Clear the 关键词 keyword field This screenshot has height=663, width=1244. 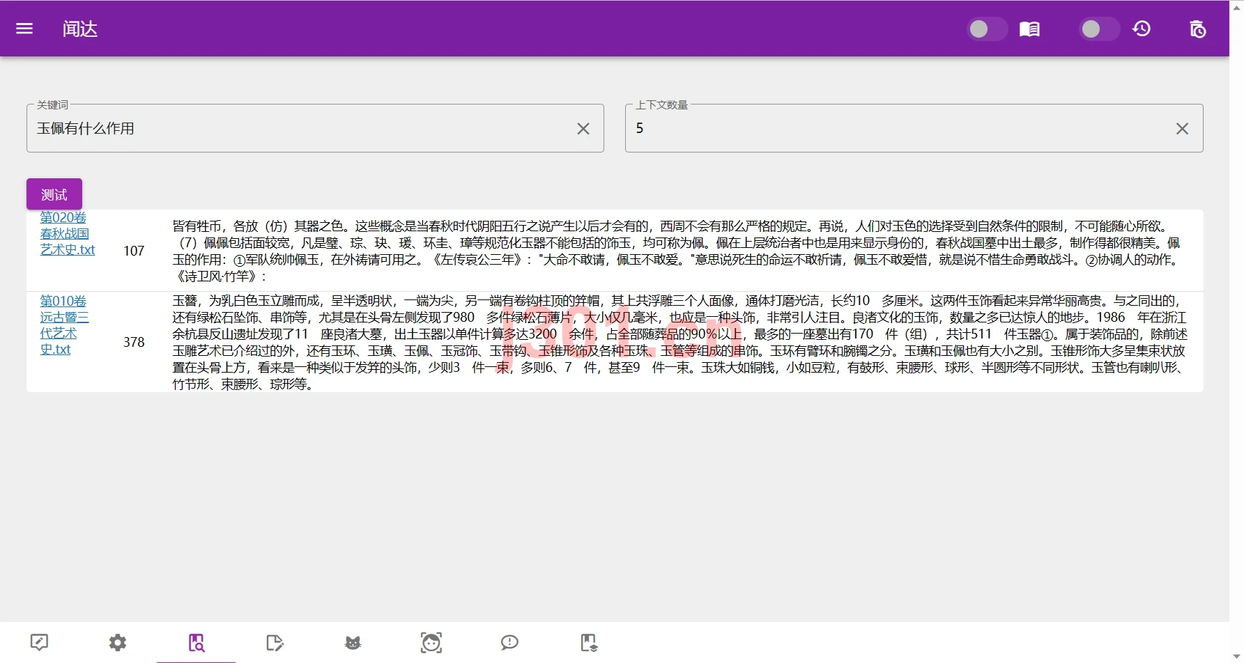583,129
